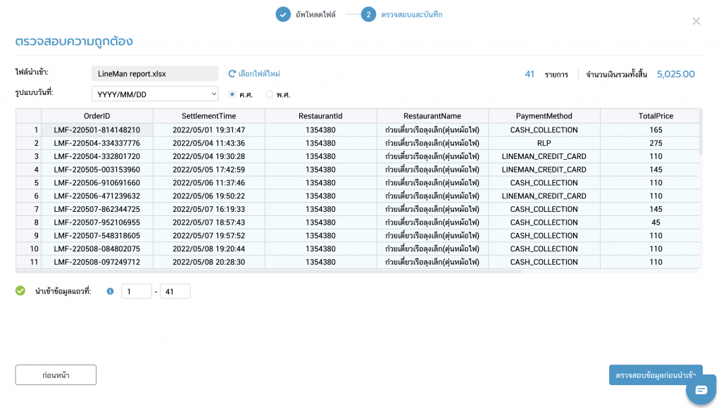The image size is (721, 411).
Task: Click the เลือกไฟล์ใหม่ link
Action: 259,74
